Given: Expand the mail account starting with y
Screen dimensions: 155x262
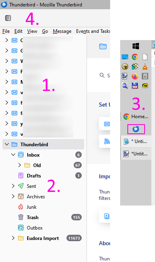Looking at the screenshot, I should [7, 123].
